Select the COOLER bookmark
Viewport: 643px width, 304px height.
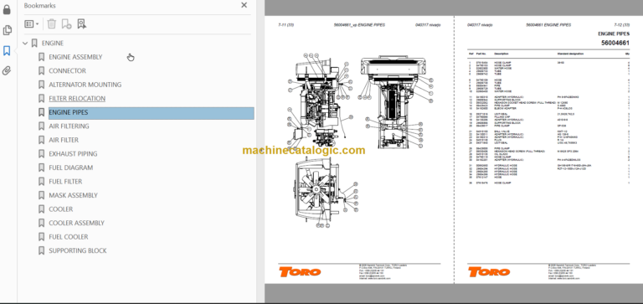point(60,209)
